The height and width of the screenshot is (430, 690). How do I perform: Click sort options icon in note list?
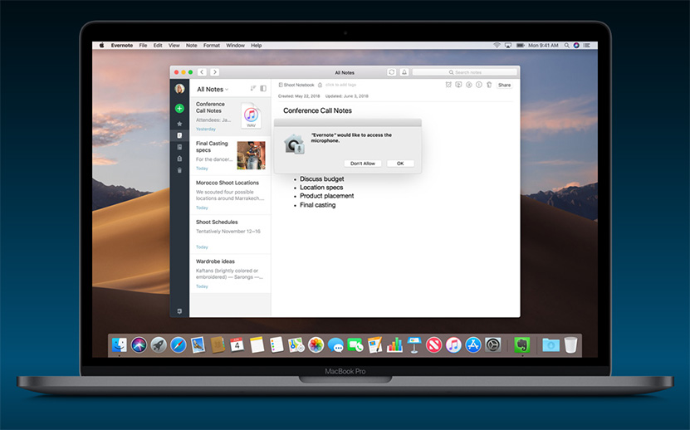(x=253, y=89)
